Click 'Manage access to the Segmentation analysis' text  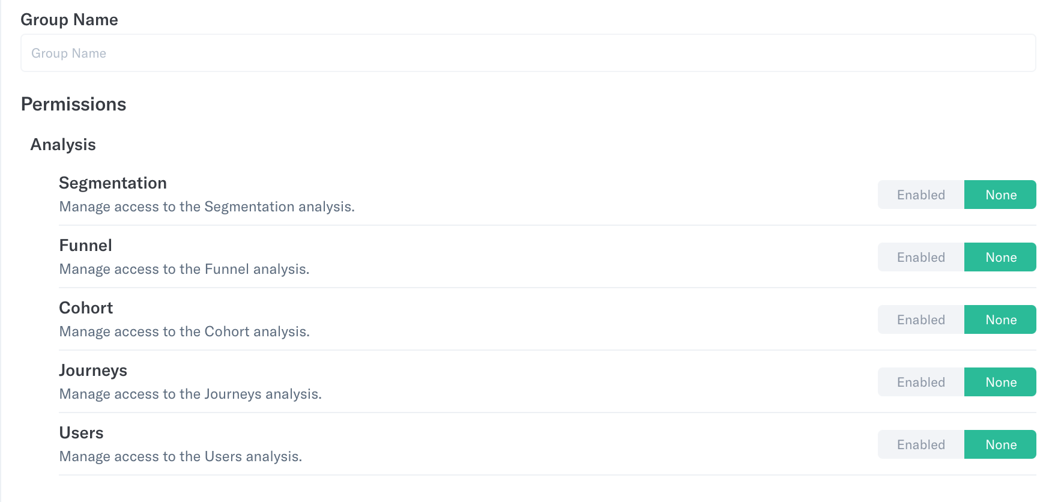click(x=207, y=207)
